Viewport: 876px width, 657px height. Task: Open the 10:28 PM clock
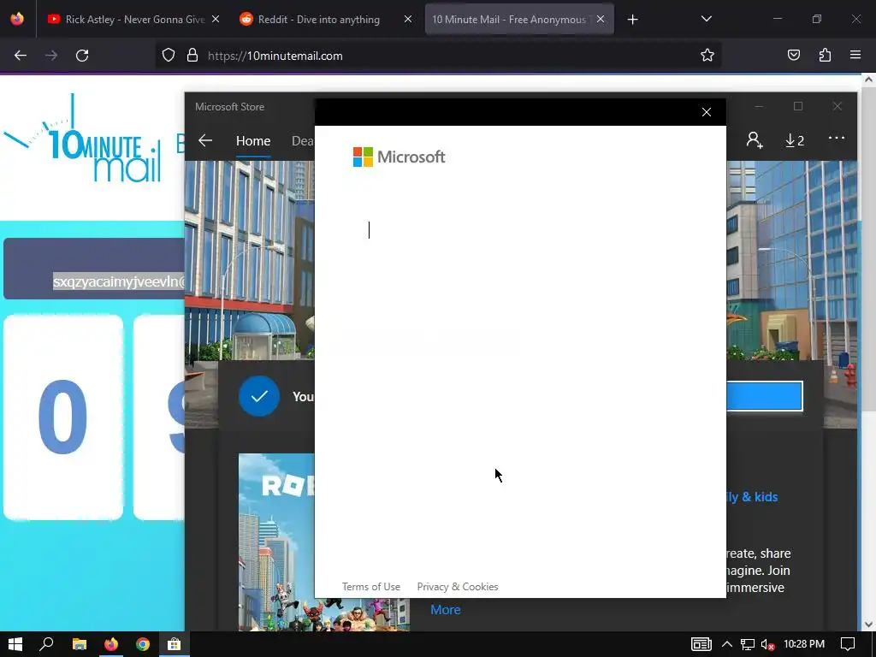(x=804, y=644)
